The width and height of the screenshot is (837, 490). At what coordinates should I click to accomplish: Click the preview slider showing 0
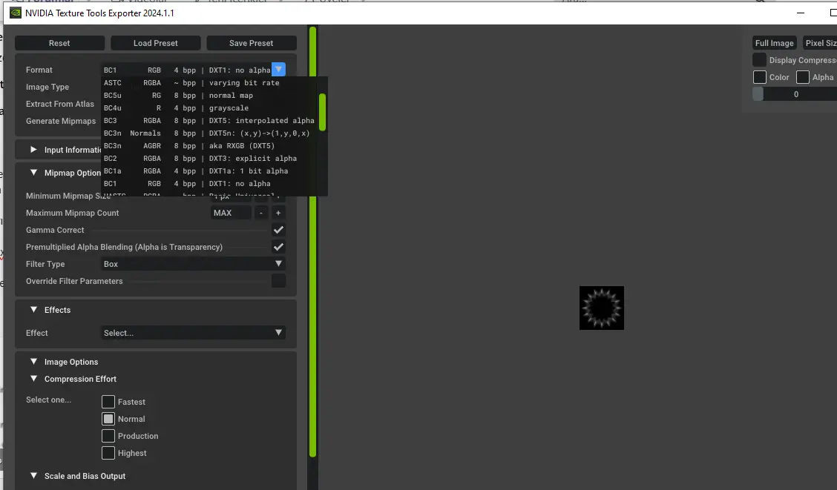[795, 94]
